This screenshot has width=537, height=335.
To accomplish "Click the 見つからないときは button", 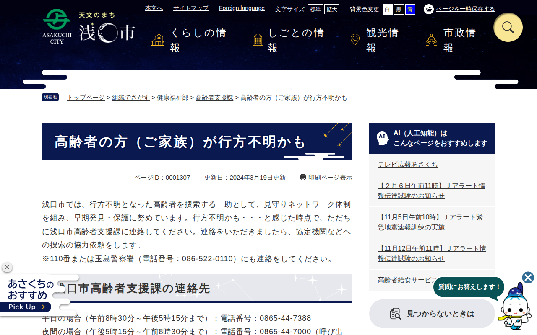I will [x=432, y=314].
